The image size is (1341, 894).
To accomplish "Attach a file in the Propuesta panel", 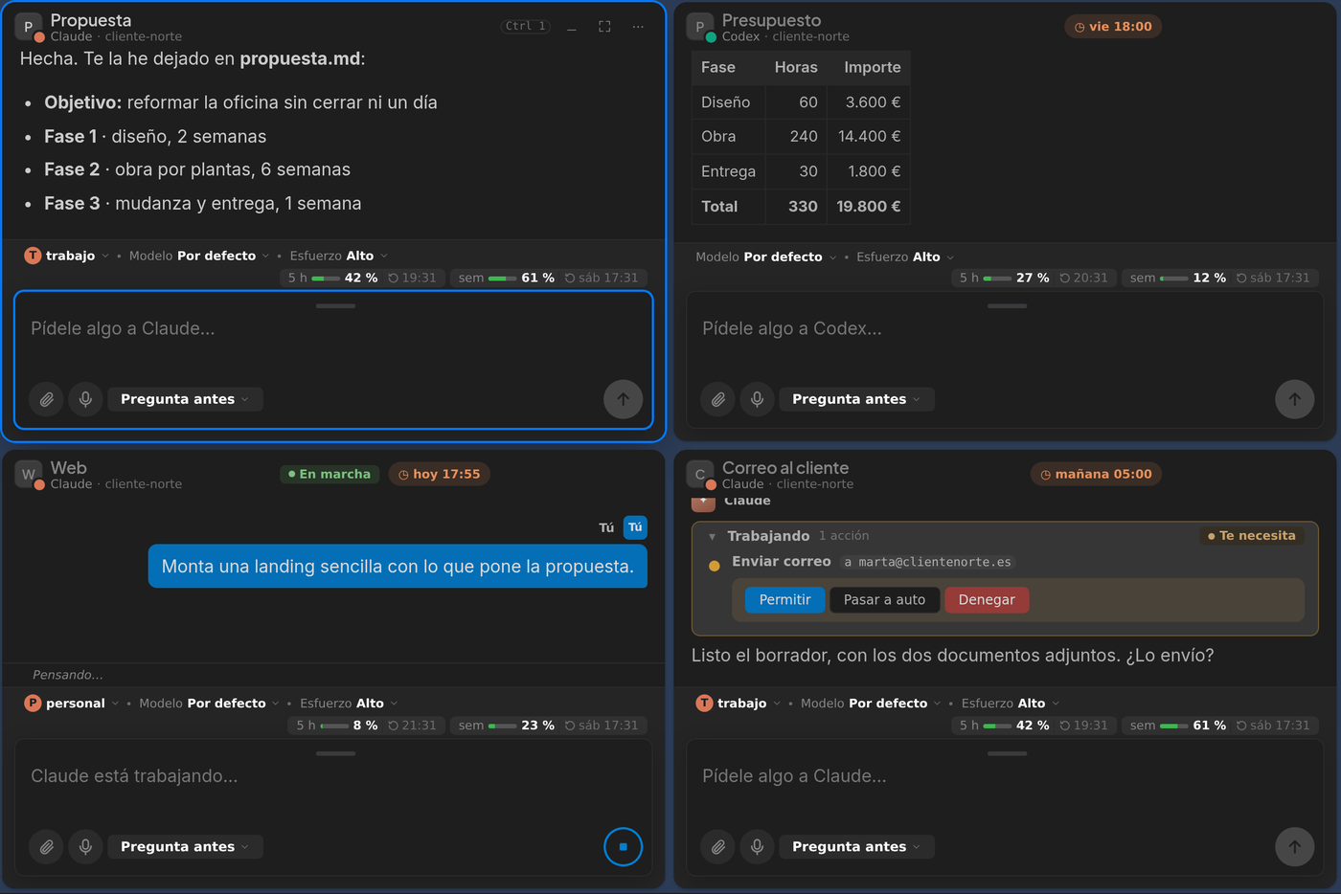I will (46, 399).
